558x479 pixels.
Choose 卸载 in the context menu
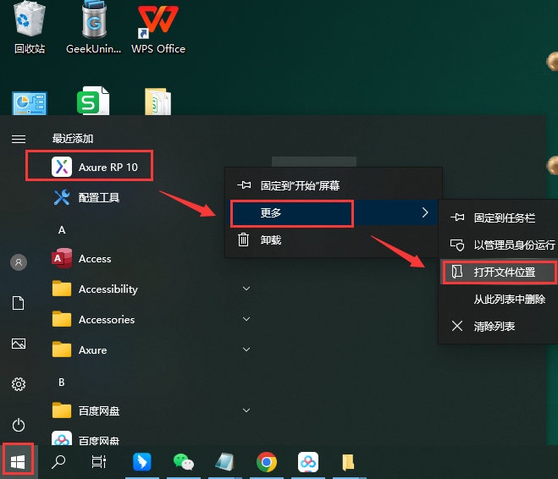334,240
